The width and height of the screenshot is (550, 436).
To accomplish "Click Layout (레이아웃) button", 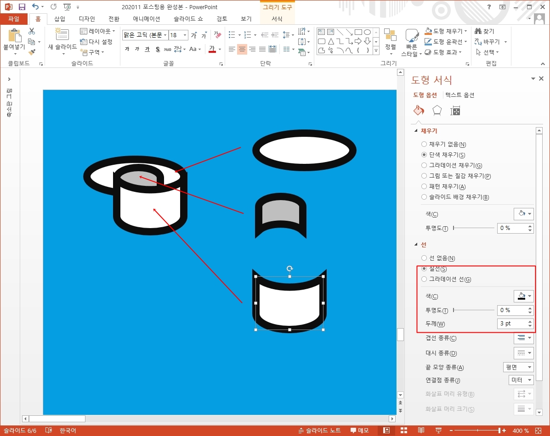I will 97,31.
